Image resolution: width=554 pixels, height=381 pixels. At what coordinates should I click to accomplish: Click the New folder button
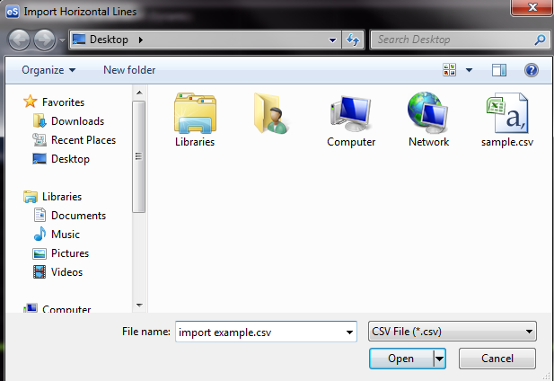pos(129,70)
